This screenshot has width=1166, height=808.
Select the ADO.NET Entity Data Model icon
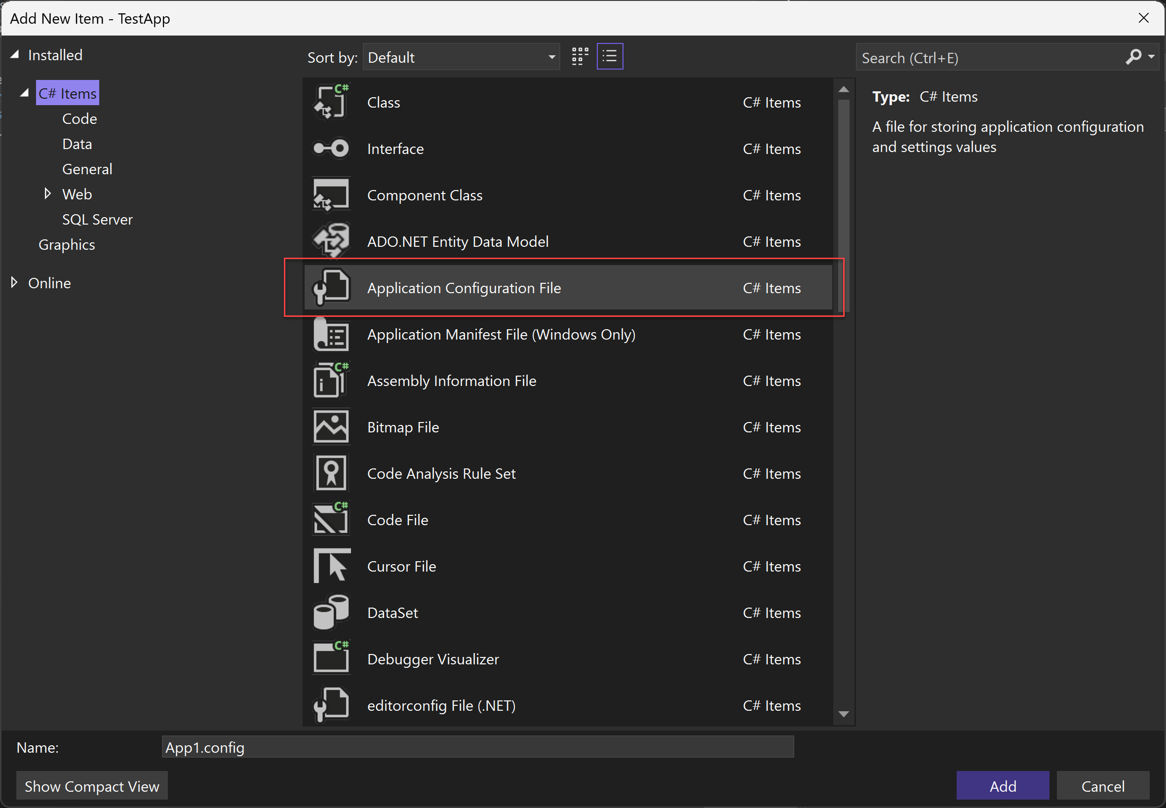(x=332, y=241)
